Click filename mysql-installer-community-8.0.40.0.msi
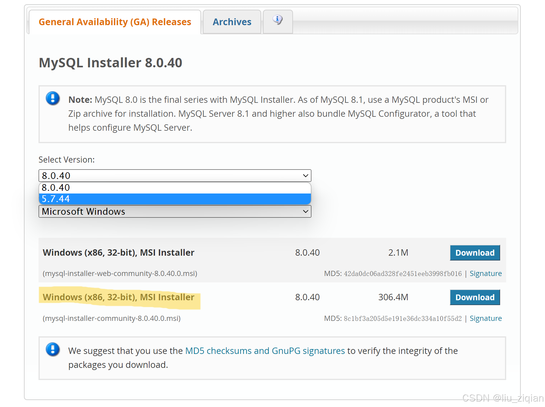This screenshot has height=407, width=545. (112, 318)
